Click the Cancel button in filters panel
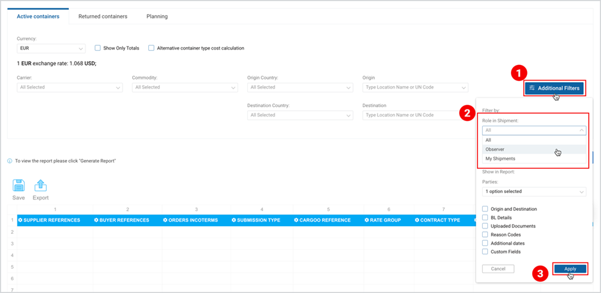 pyautogui.click(x=498, y=269)
